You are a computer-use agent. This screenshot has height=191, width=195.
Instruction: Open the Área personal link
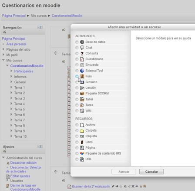click(x=16, y=44)
